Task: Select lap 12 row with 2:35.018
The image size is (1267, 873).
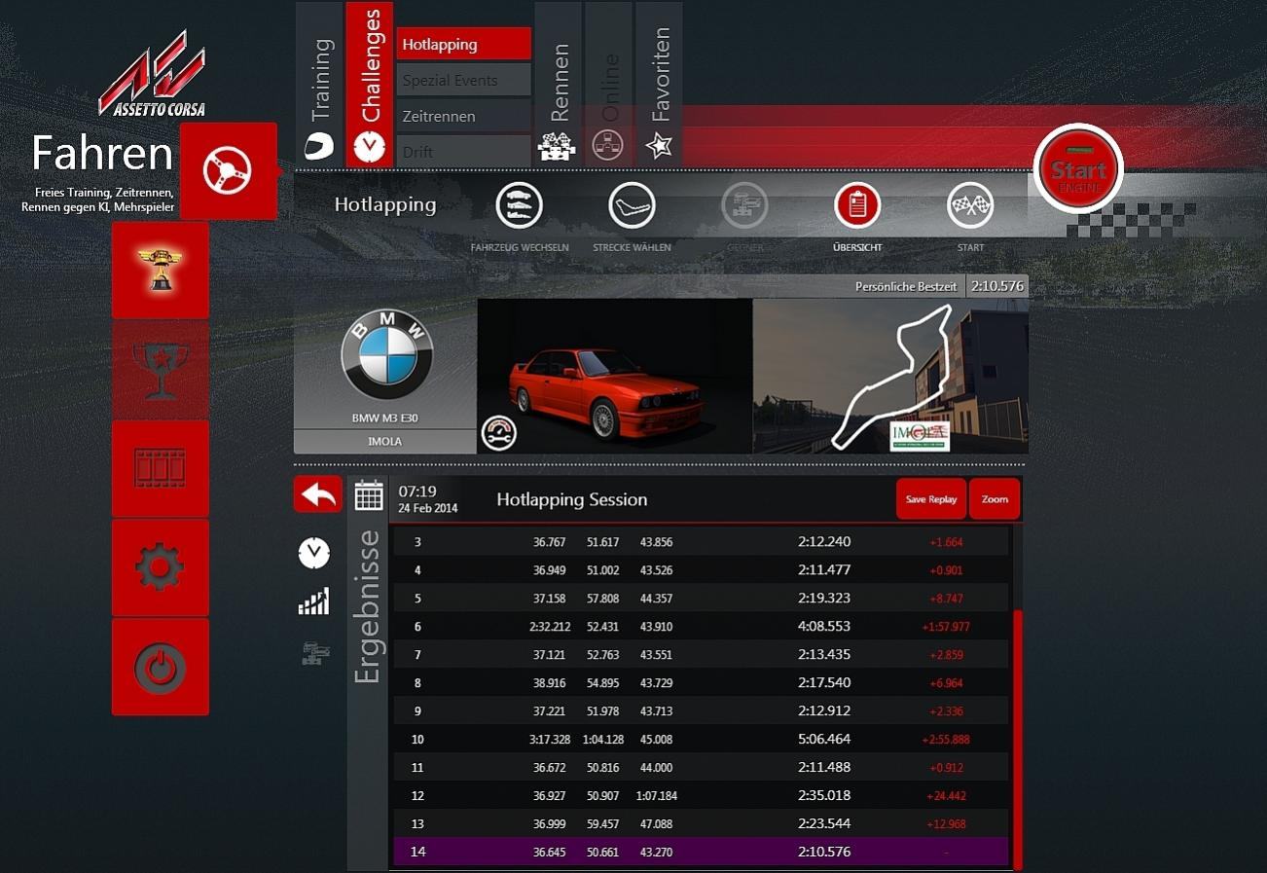Action: [701, 796]
